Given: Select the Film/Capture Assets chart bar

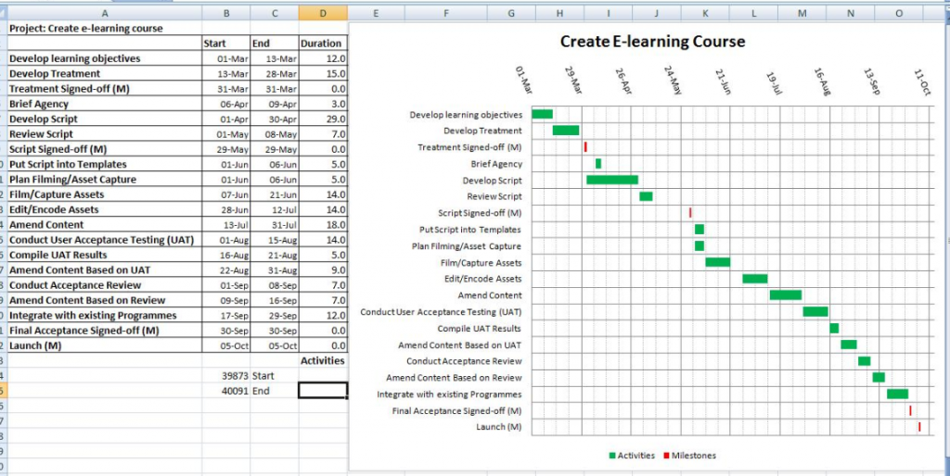Looking at the screenshot, I should pos(717,262).
